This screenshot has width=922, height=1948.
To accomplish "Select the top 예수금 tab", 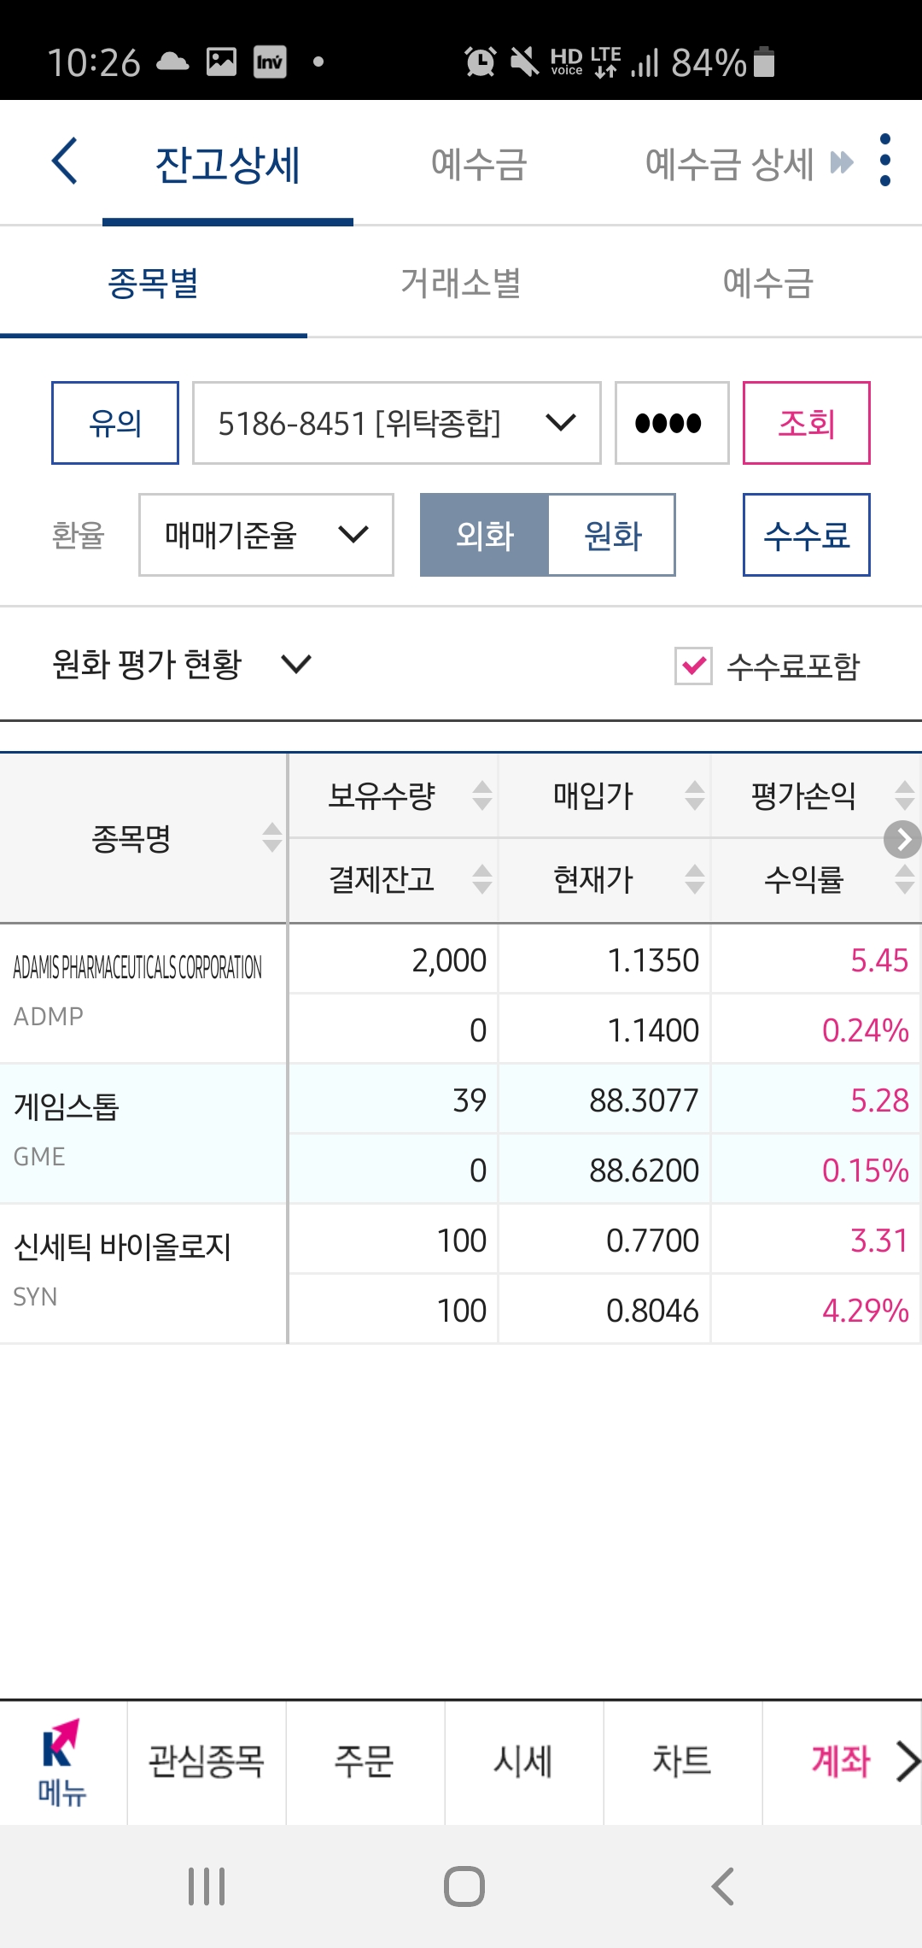I will [x=479, y=164].
